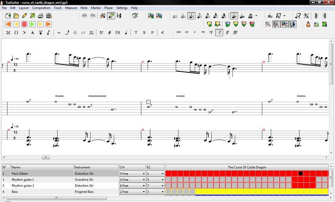The width and height of the screenshot is (335, 202).
Task: Open the Marker menu
Action: [x=96, y=8]
